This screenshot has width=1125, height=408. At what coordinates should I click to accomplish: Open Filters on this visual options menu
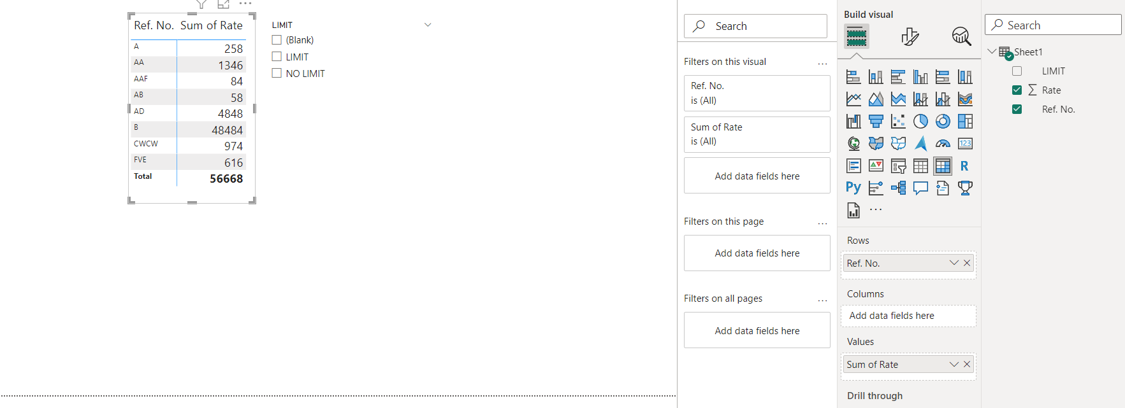click(822, 63)
